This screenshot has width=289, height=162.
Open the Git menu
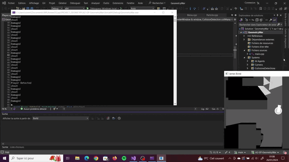click(44, 3)
